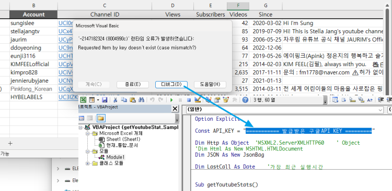Expand the 클래스 모듈 folder

(87, 163)
